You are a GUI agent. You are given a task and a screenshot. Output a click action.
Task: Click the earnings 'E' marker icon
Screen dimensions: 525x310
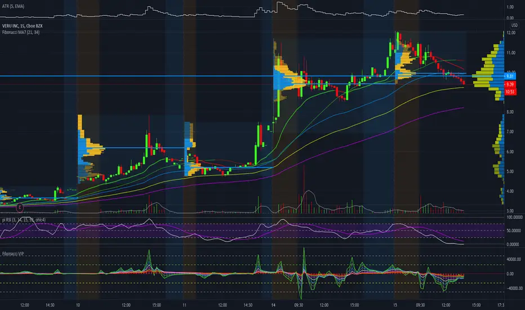(x=20, y=208)
